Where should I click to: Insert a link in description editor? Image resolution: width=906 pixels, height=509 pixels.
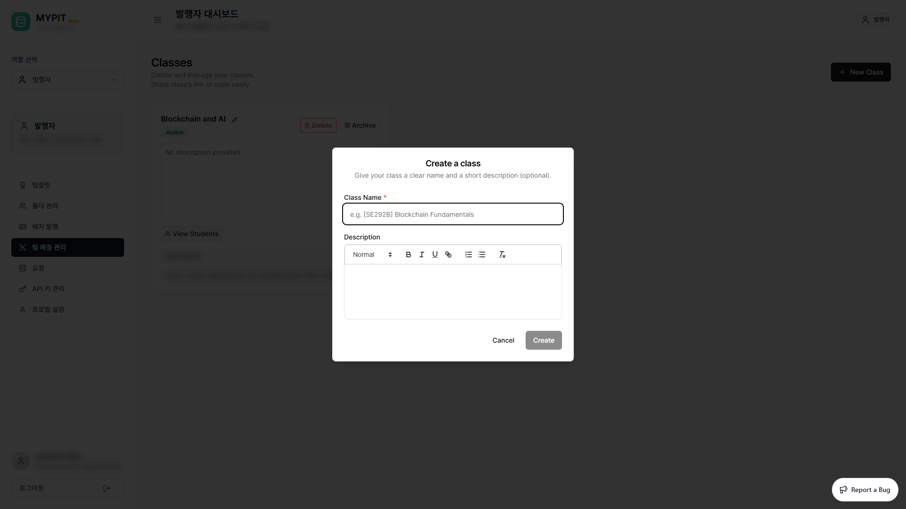(448, 254)
